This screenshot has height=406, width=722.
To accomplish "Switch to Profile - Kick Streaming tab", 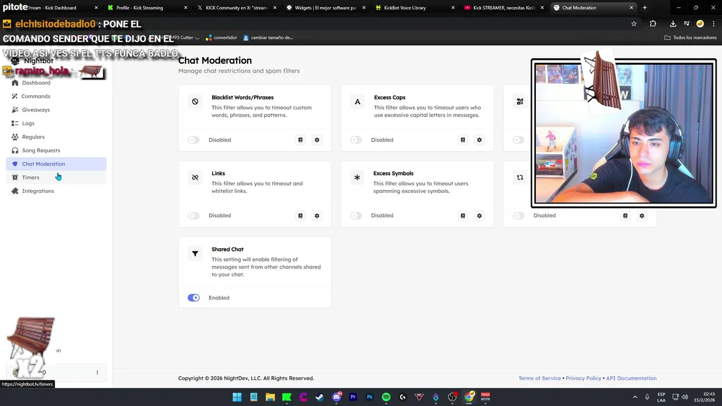I will [x=147, y=8].
